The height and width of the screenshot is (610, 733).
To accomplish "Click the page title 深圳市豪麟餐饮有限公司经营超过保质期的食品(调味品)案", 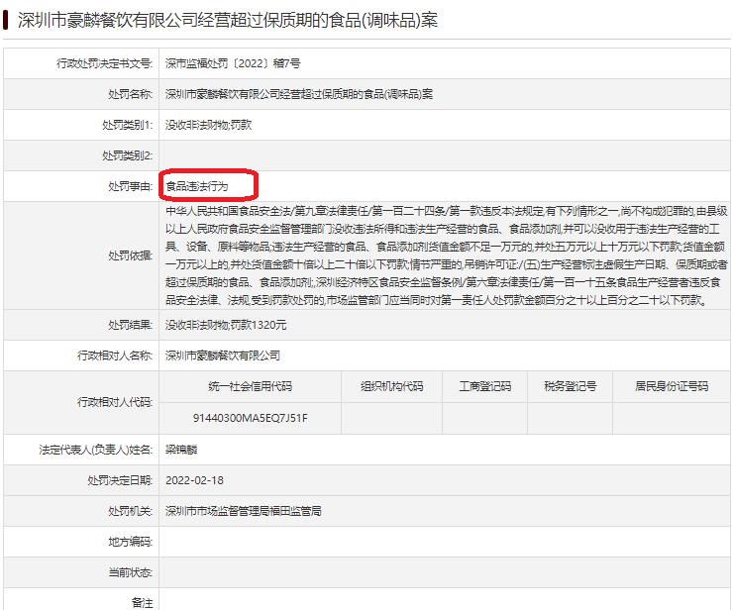I will tap(228, 20).
